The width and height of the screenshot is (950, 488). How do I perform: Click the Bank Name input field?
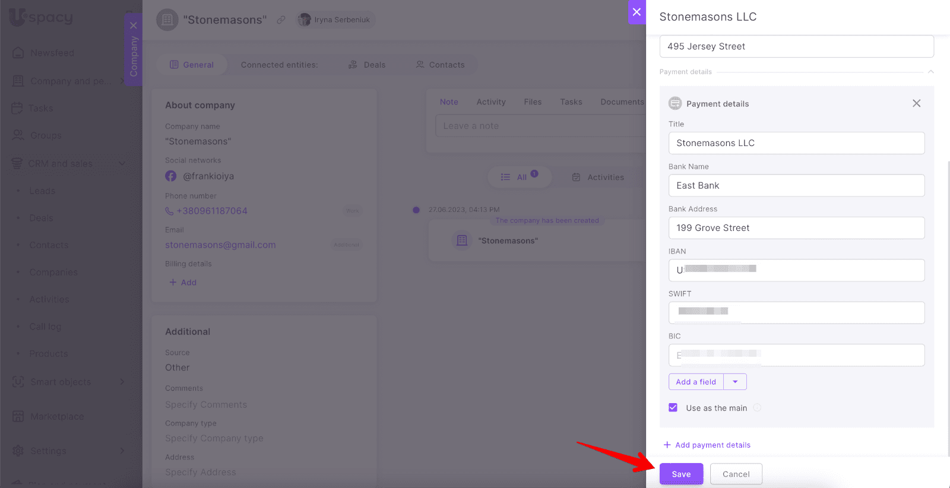click(x=796, y=185)
